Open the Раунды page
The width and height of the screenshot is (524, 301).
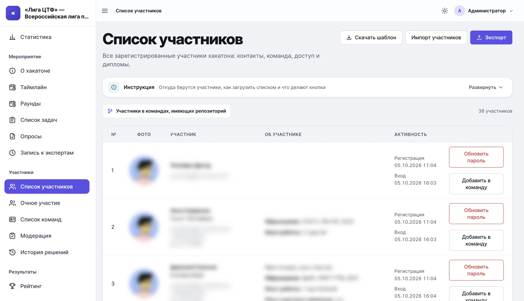tap(47, 104)
